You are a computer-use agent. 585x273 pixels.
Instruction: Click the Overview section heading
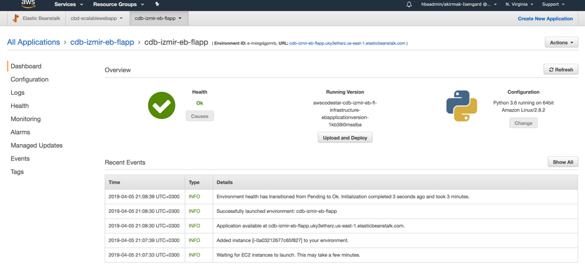[118, 70]
